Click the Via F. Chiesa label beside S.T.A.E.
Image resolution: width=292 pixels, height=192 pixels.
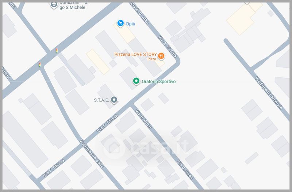point(107,123)
